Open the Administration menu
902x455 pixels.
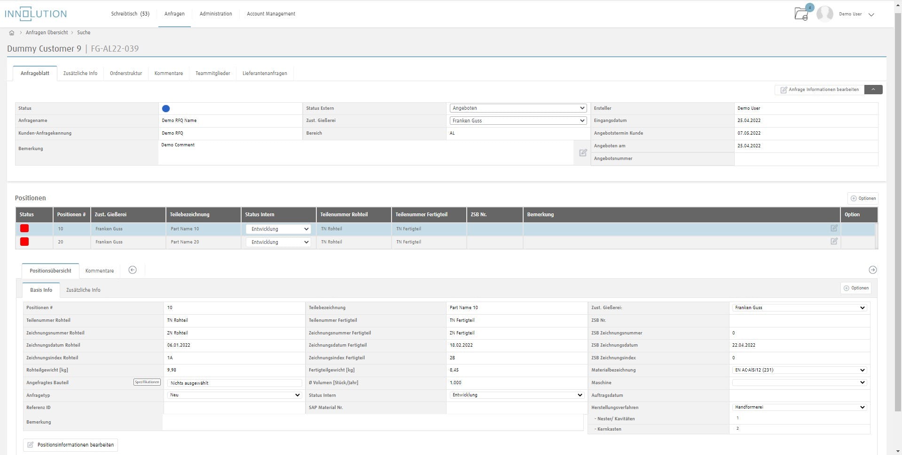click(x=215, y=14)
